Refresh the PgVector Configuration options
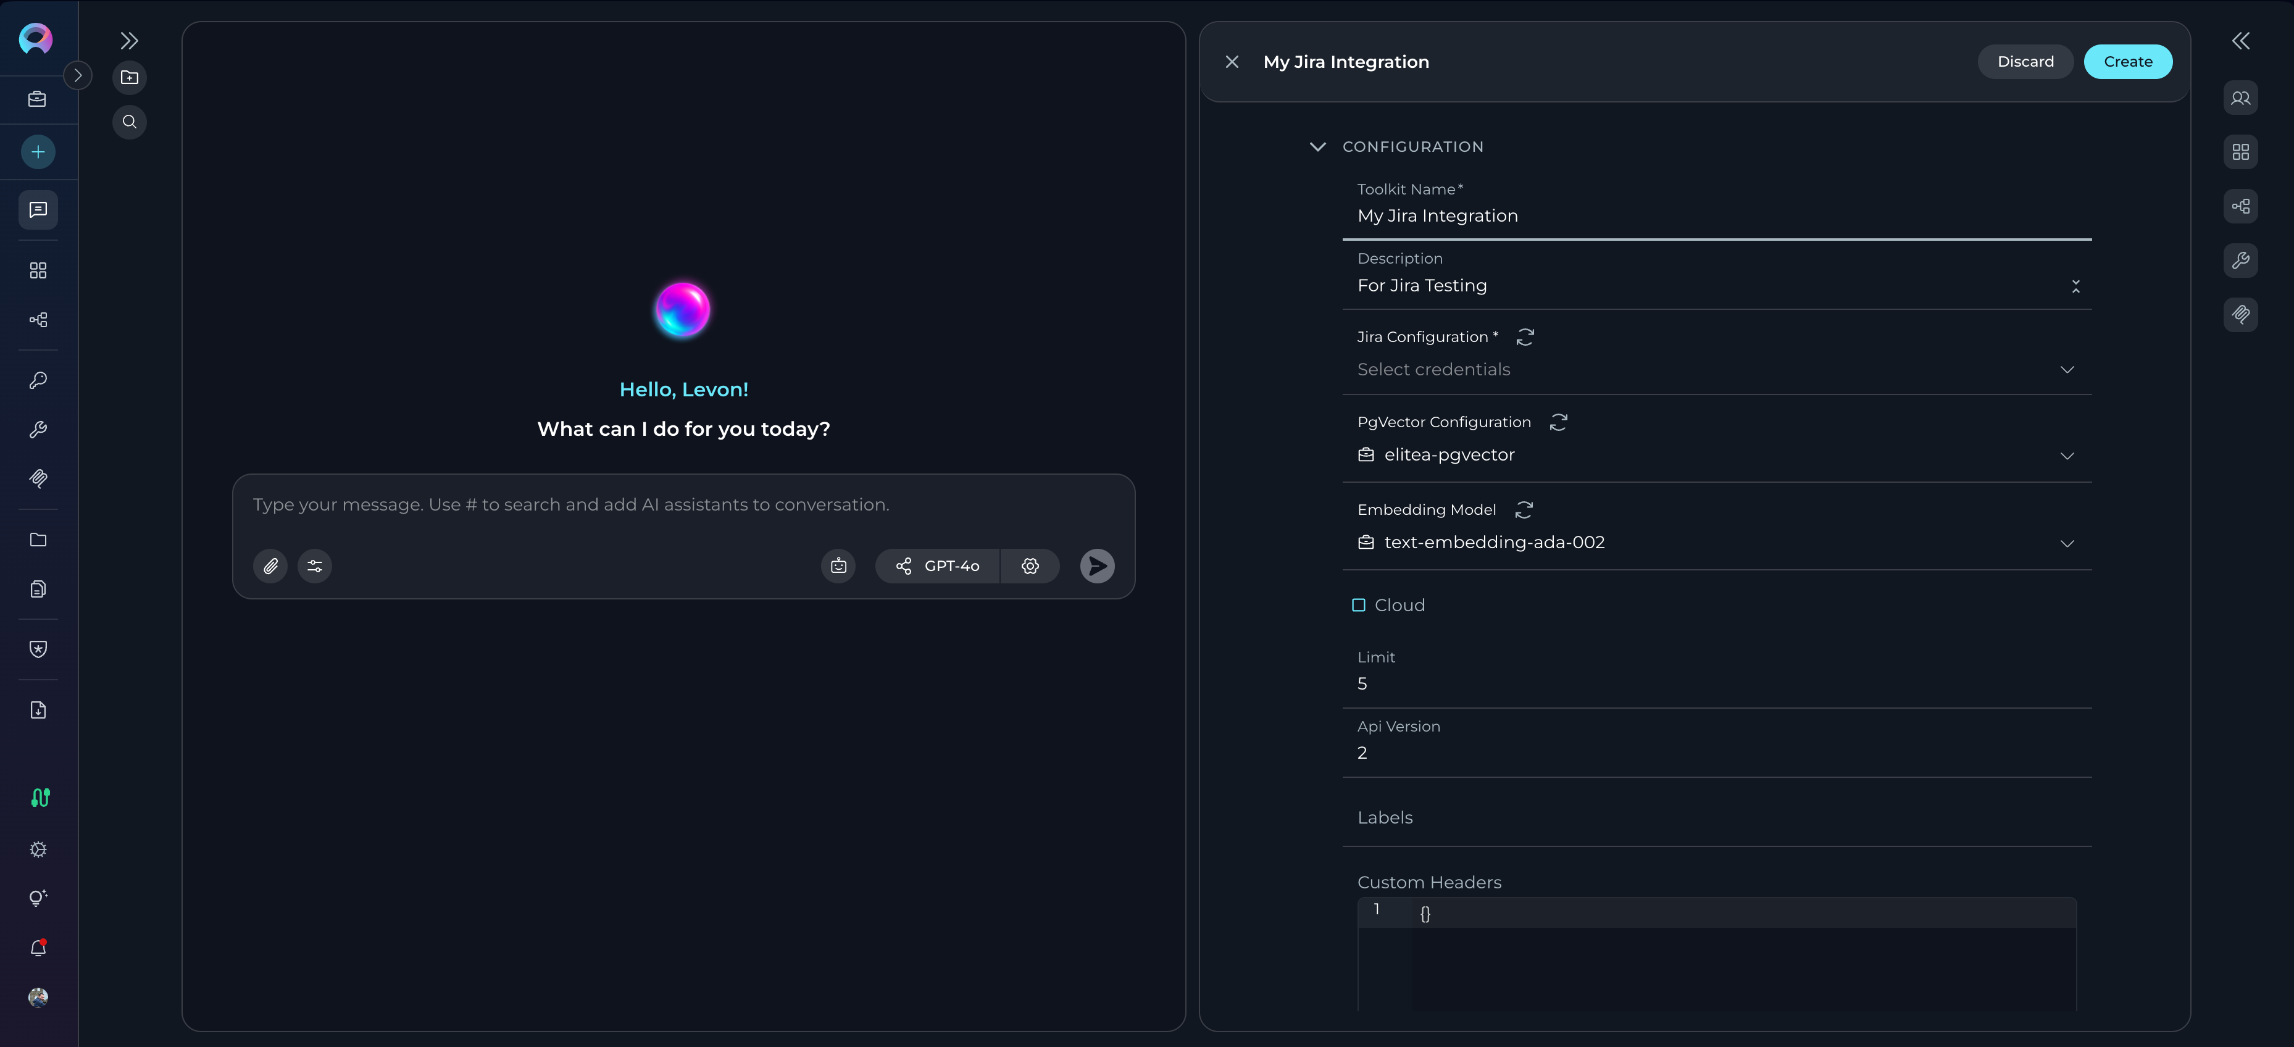Screen dimensions: 2294x1047 point(1558,422)
